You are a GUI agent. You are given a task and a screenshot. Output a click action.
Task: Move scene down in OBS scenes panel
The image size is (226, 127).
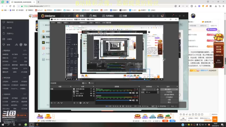(62, 103)
